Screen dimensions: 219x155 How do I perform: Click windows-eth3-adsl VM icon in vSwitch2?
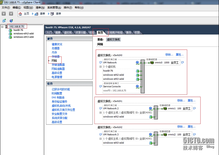point(151,143)
